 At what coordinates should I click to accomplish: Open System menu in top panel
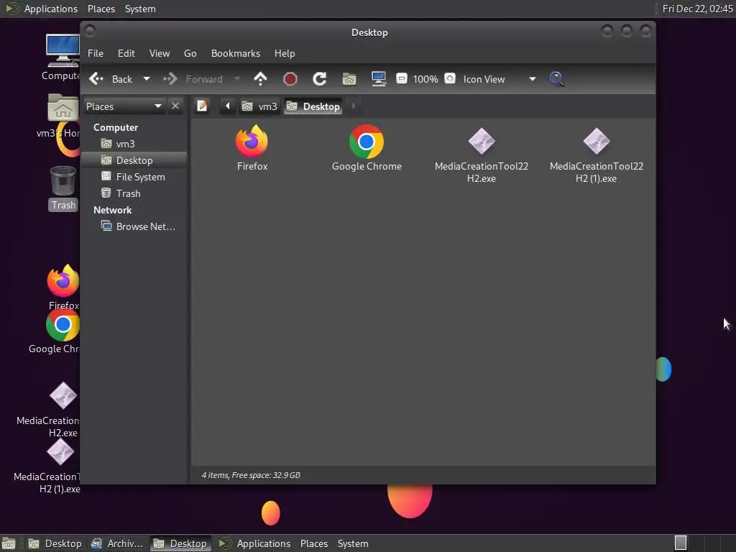pos(140,9)
